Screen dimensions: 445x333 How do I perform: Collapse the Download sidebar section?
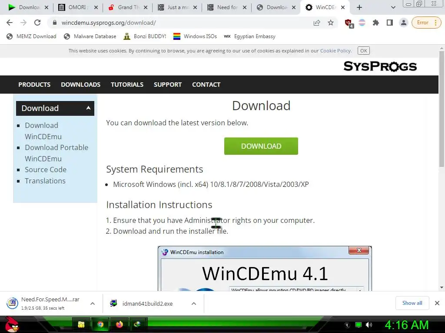tap(55, 108)
